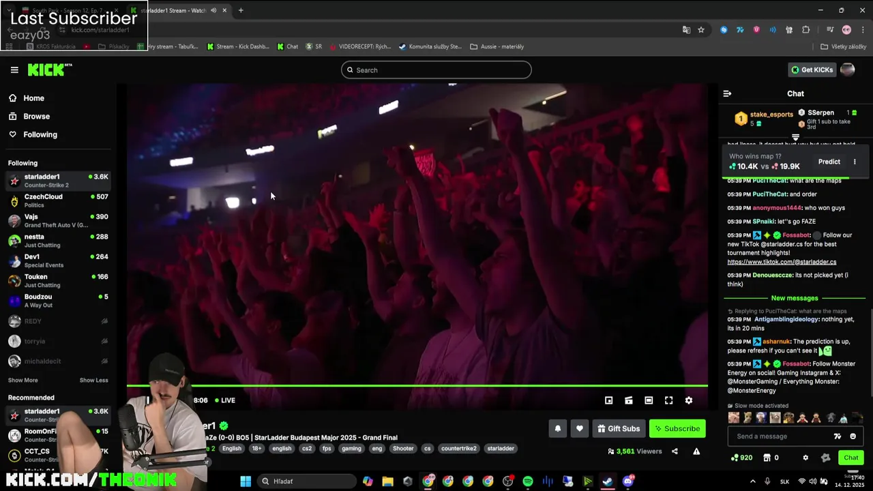Screen dimensions: 873x491
Task: Open the StarLadder TikTok link in chat
Action: 782,262
